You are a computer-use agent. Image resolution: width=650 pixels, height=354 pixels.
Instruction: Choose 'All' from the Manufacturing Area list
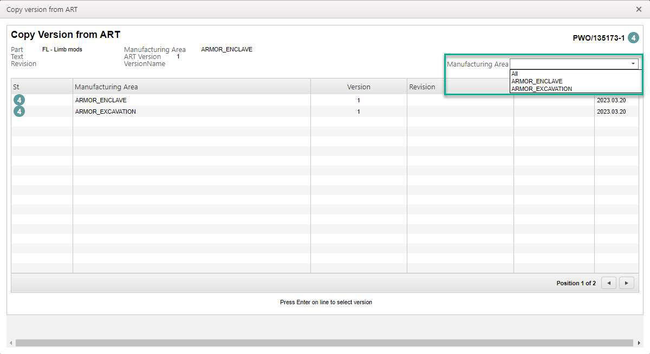point(515,74)
